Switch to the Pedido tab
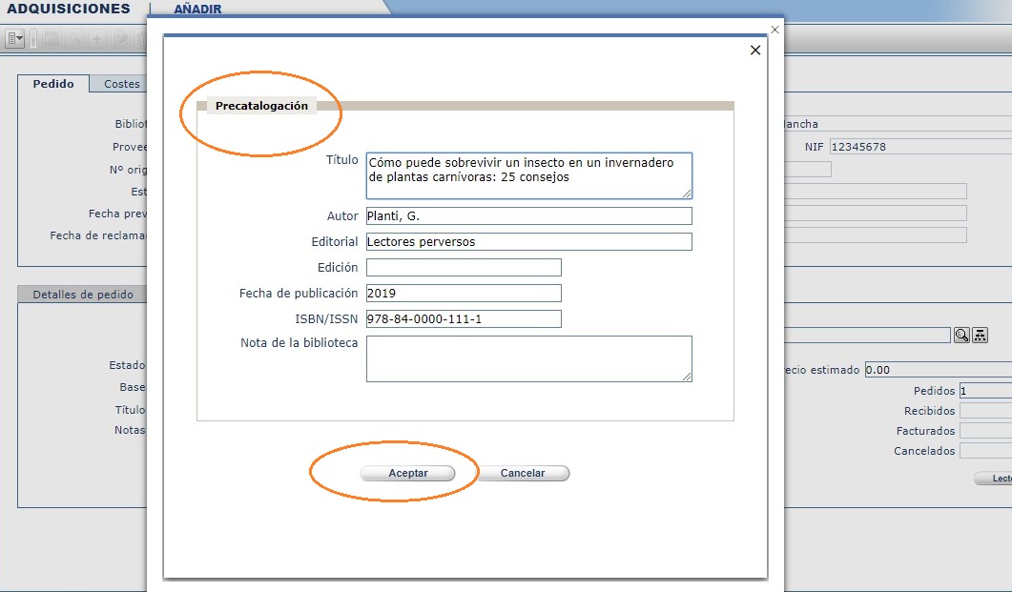 pyautogui.click(x=53, y=84)
